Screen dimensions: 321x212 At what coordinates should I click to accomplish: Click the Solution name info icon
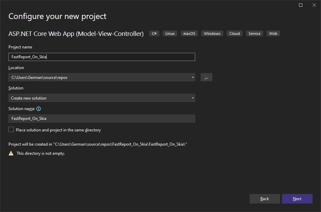pyautogui.click(x=39, y=109)
